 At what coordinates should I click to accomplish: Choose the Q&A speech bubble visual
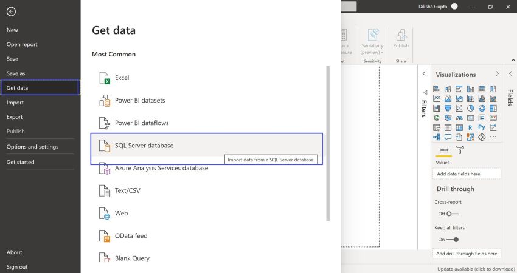pyautogui.click(x=448, y=137)
